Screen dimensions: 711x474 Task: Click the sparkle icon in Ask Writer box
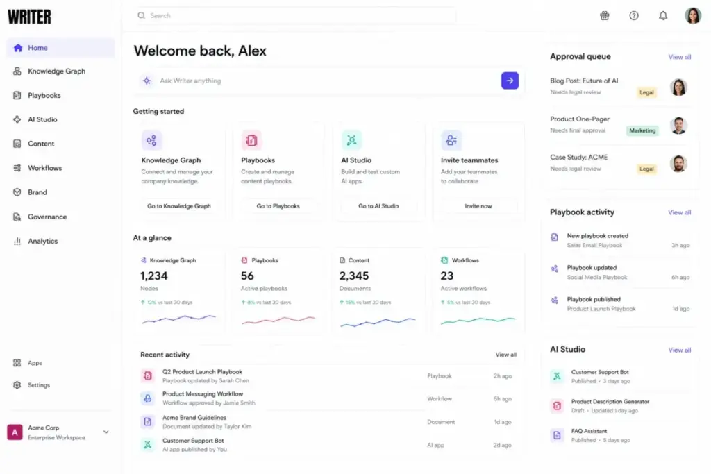tap(147, 81)
